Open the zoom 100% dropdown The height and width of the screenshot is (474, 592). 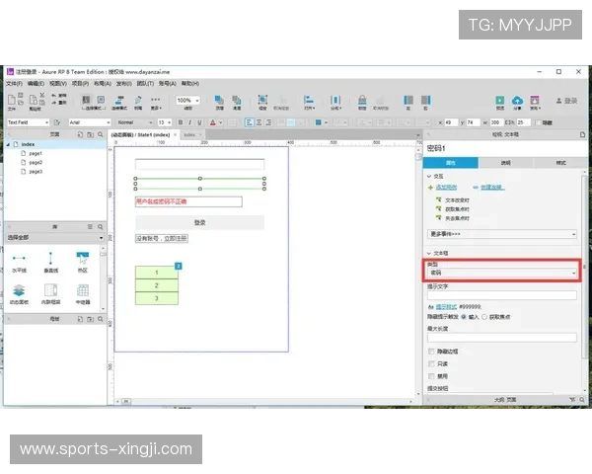pyautogui.click(x=186, y=101)
